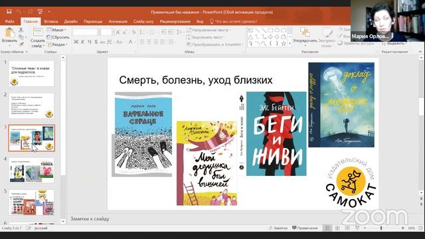Click the font color A button
This screenshot has height=239, width=425.
point(131,42)
